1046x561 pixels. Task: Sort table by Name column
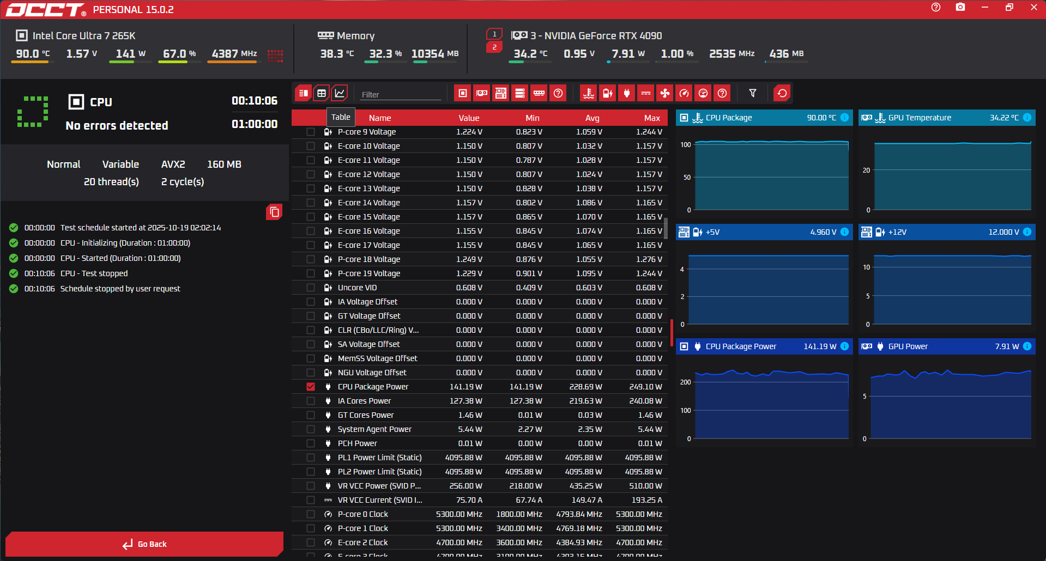click(x=379, y=118)
